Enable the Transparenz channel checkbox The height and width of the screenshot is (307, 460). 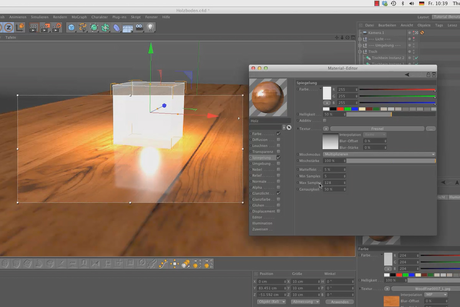(x=278, y=152)
